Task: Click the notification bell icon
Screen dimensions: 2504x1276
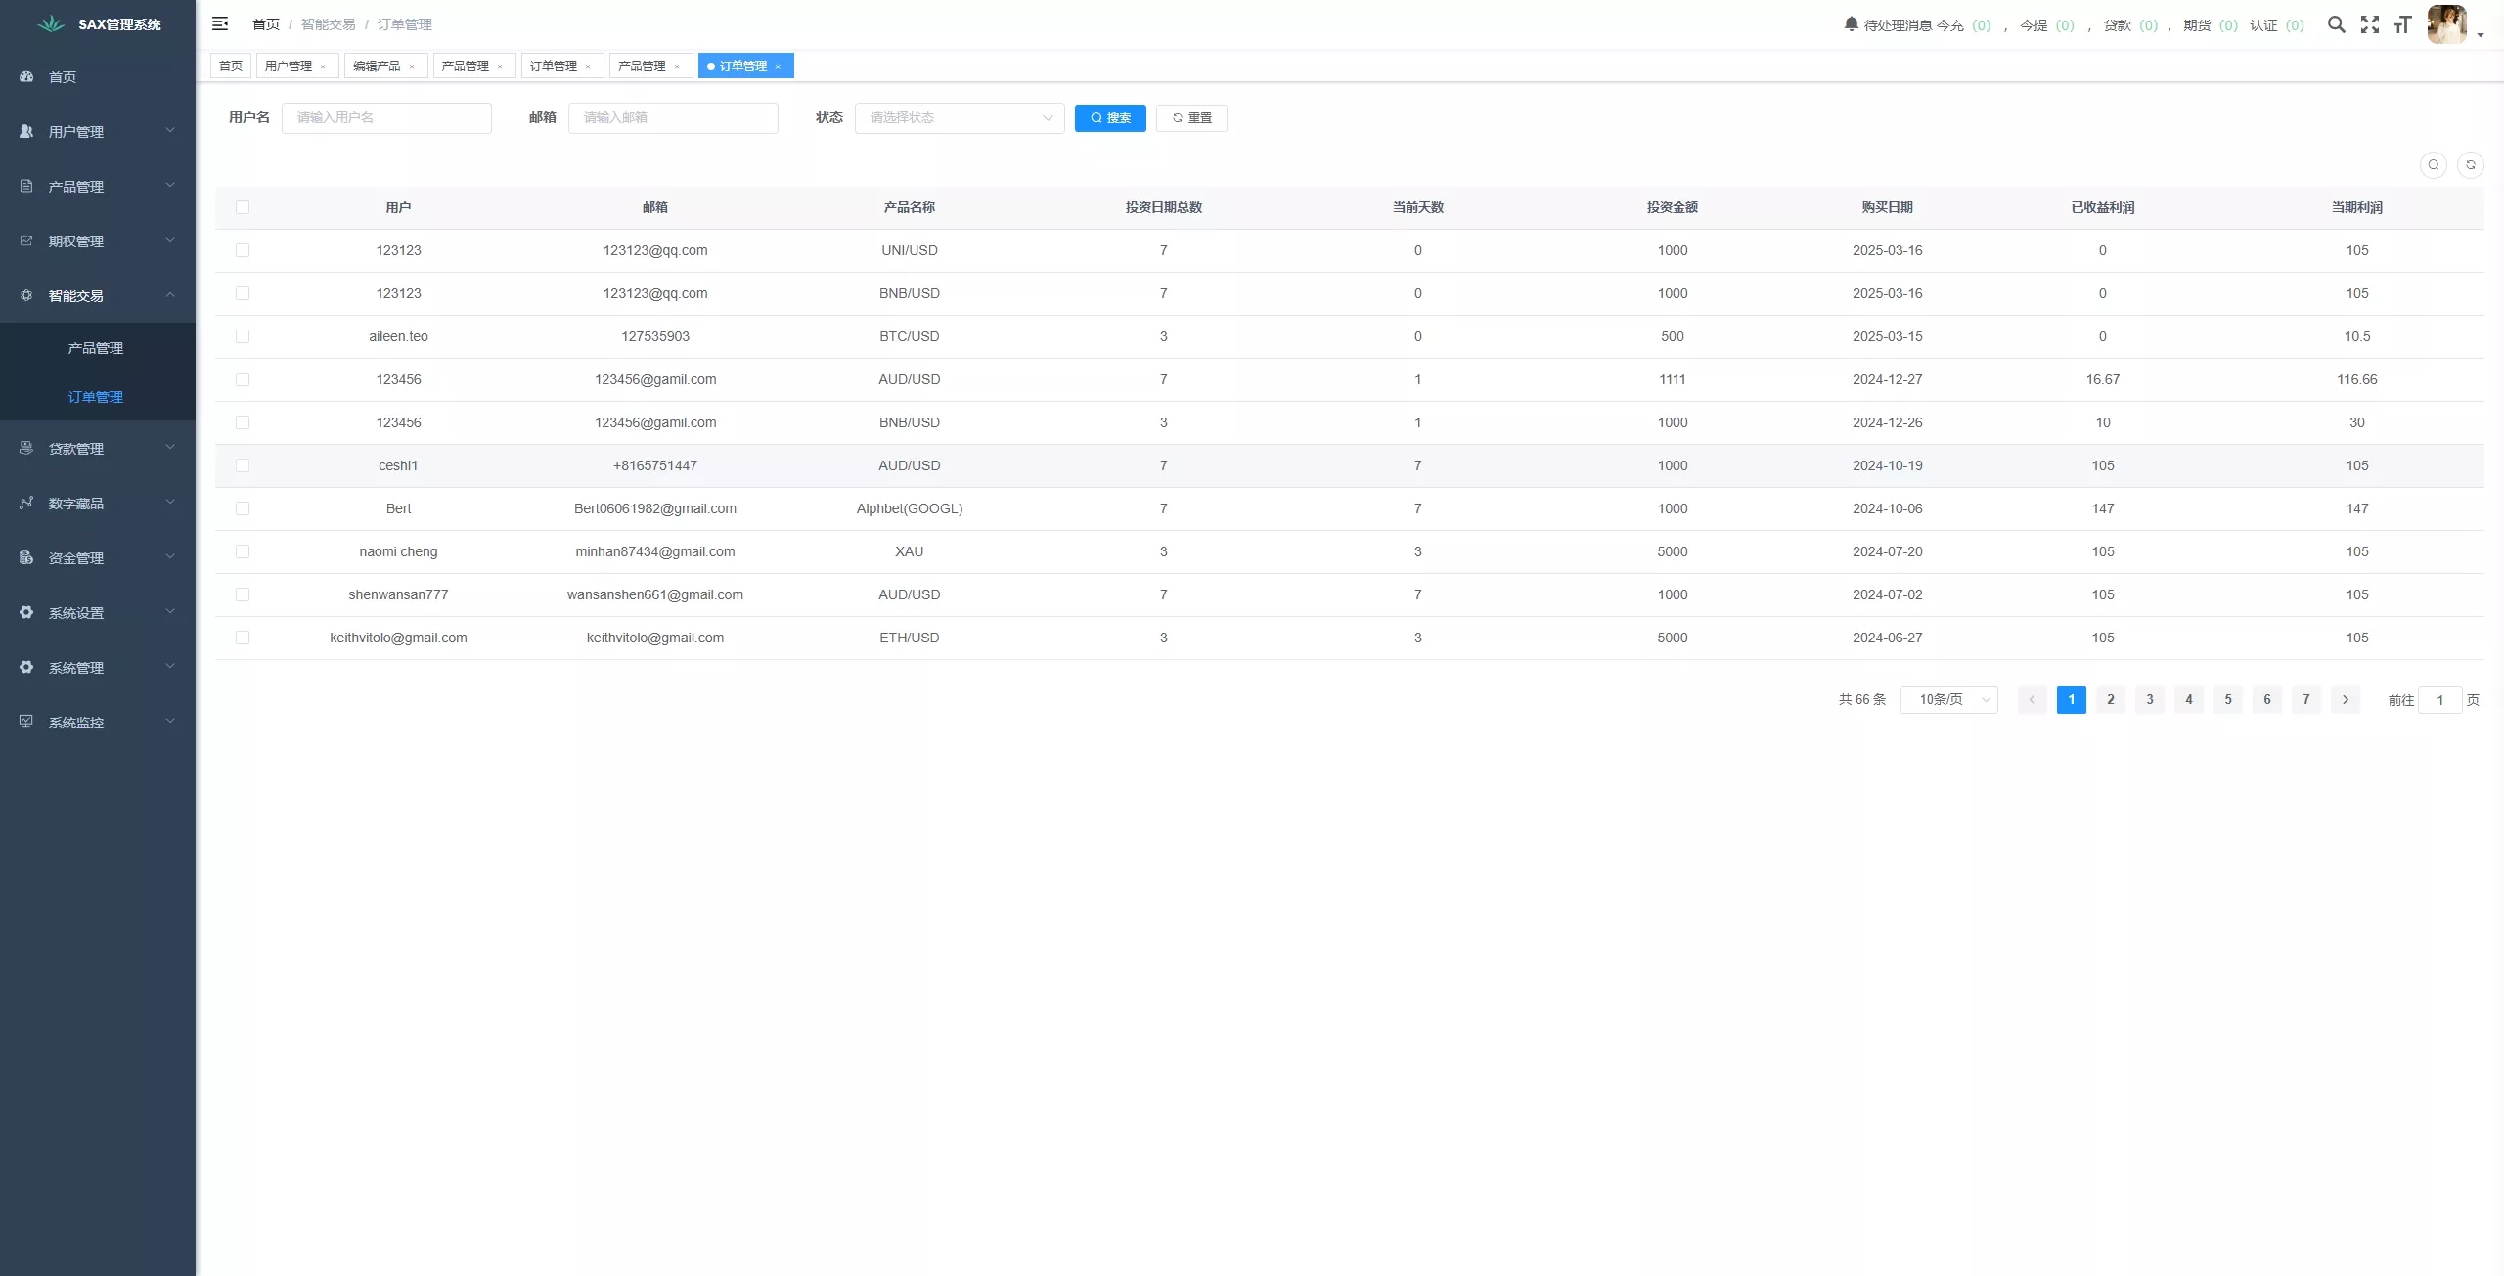Action: tap(1851, 23)
